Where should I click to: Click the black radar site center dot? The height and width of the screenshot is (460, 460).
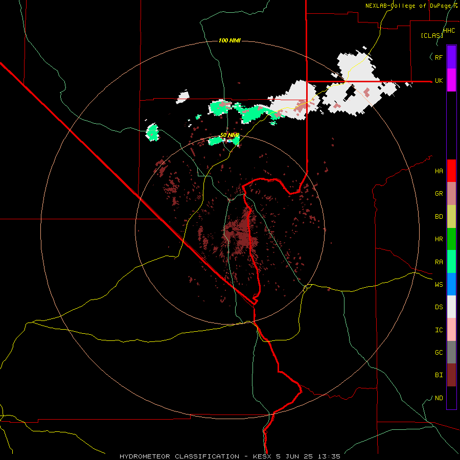(231, 229)
